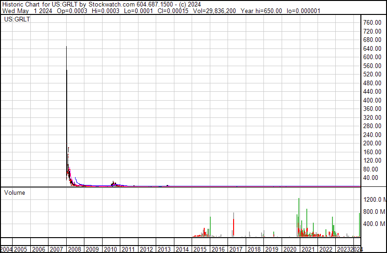Select the 2011 year label on the timeline
The height and width of the screenshot is (253, 387).
(x=128, y=249)
